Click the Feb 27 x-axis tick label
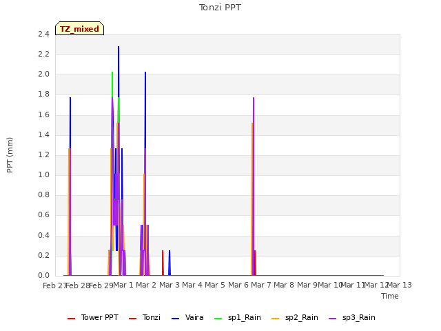The height and width of the screenshot is (331, 441). 54,285
